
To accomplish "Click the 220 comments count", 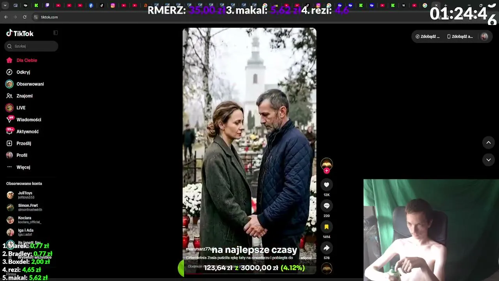I will click(x=327, y=216).
